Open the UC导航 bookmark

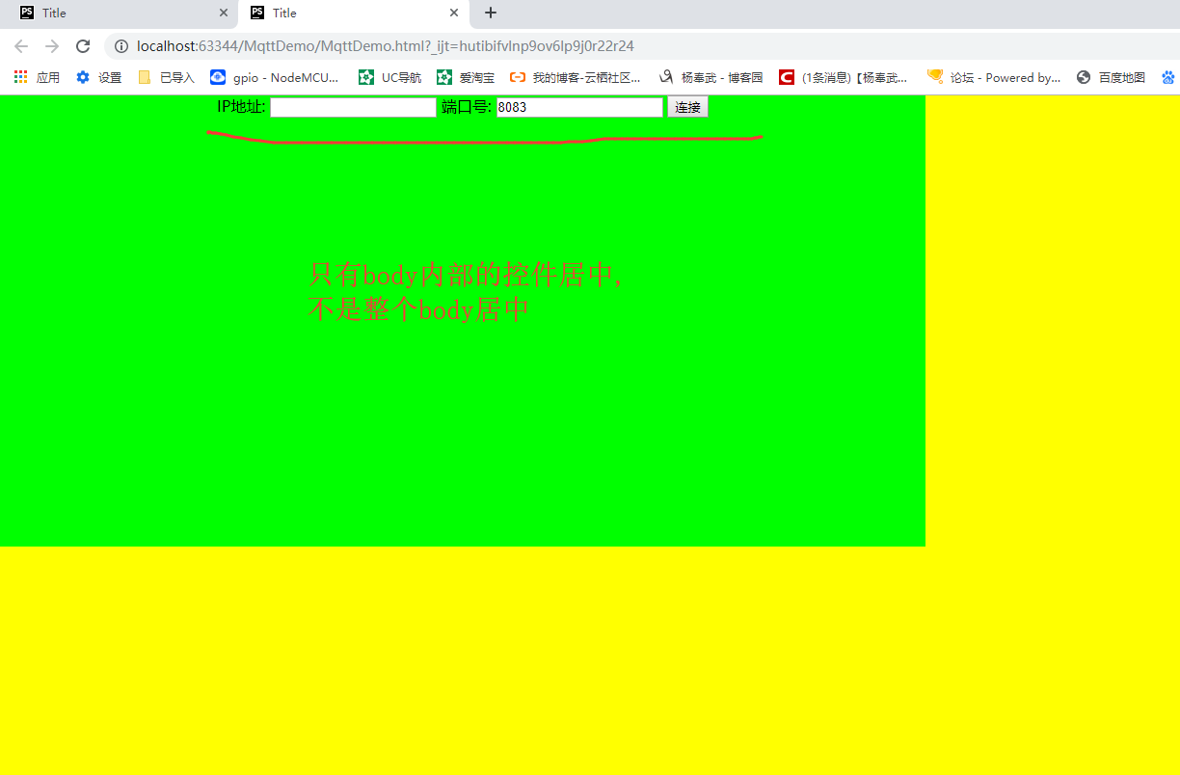tap(389, 78)
